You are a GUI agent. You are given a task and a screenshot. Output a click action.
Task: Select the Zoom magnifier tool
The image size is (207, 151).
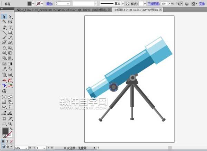coord(10,123)
